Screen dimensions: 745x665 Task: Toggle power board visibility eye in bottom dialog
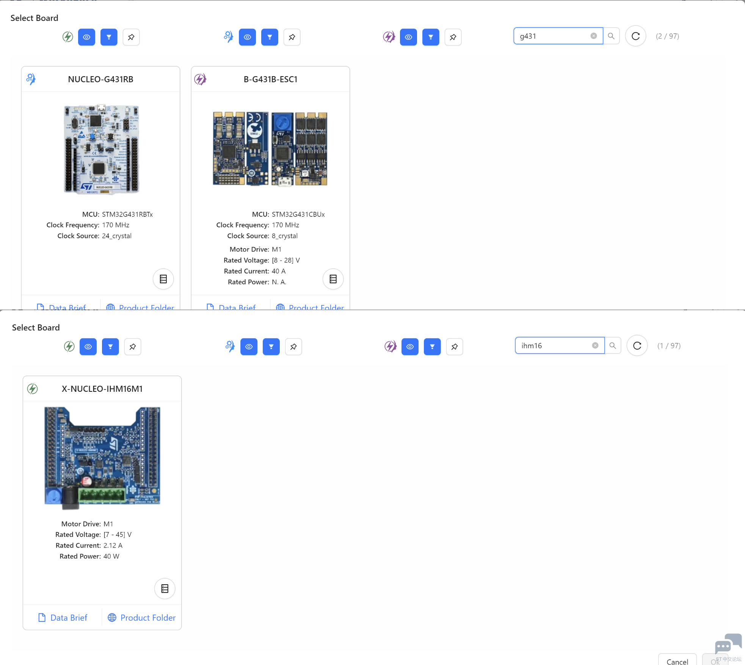(88, 347)
